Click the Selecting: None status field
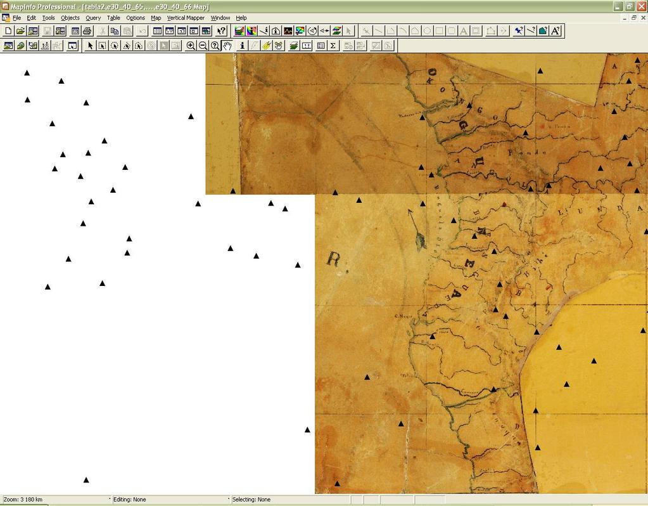This screenshot has height=506, width=648. [x=291, y=500]
